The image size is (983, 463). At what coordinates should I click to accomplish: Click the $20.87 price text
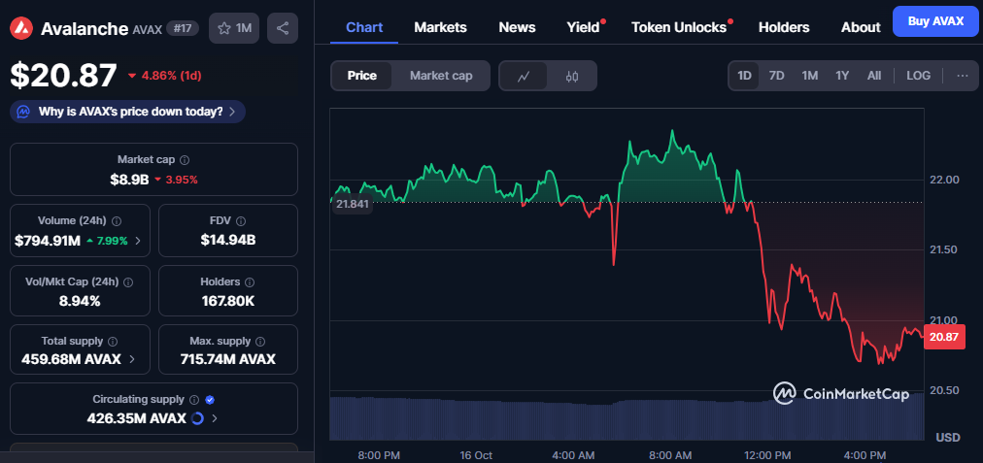pos(63,76)
